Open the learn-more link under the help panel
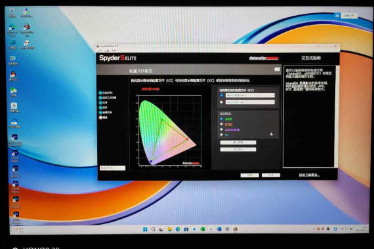Screen dimensions: 374x249 pyautogui.click(x=309, y=175)
